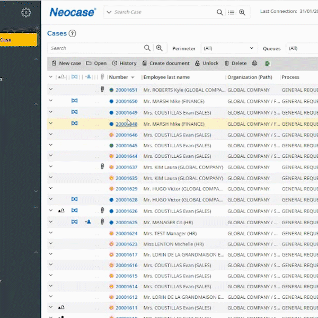This screenshot has height=318, width=318.
Task: Expand the dropdown arrow before Search Case
Action: 109,12
